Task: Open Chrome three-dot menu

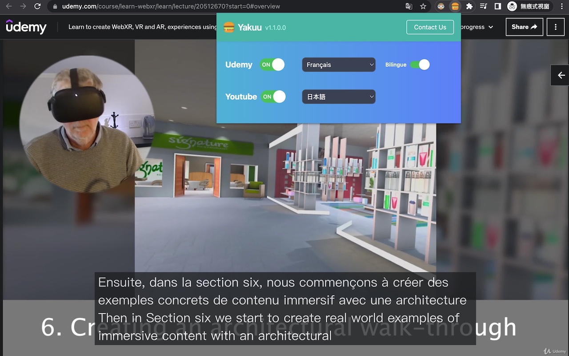Action: click(x=561, y=7)
